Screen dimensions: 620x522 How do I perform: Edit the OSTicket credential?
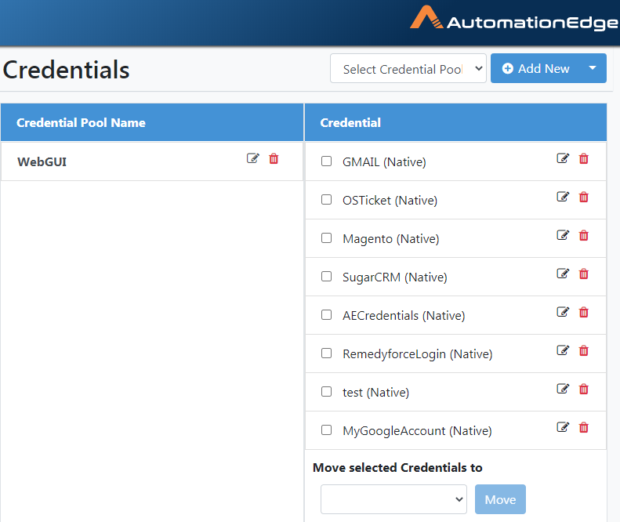click(x=563, y=197)
